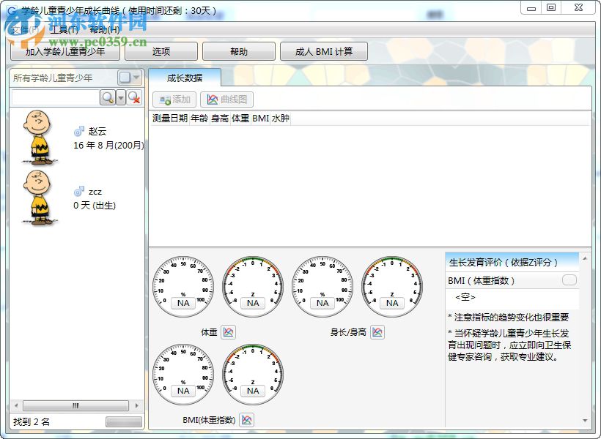Maximize the application window
This screenshot has height=439, width=601.
[551, 8]
